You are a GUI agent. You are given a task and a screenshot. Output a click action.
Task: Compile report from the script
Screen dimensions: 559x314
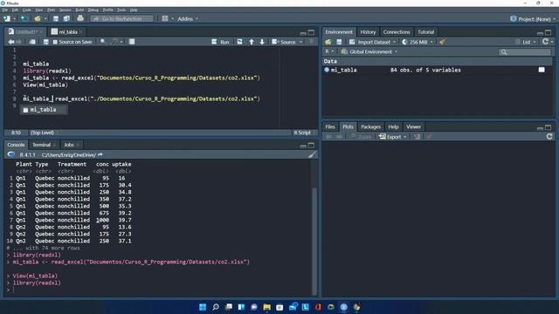pos(132,42)
